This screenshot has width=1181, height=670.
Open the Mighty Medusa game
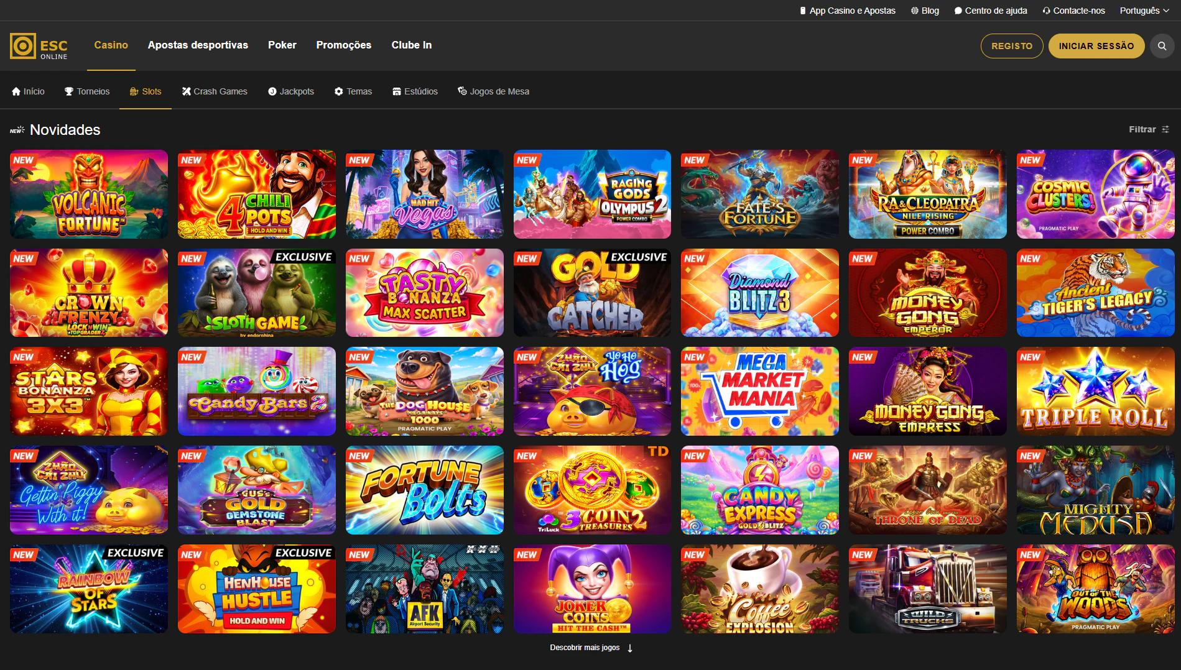(1096, 490)
